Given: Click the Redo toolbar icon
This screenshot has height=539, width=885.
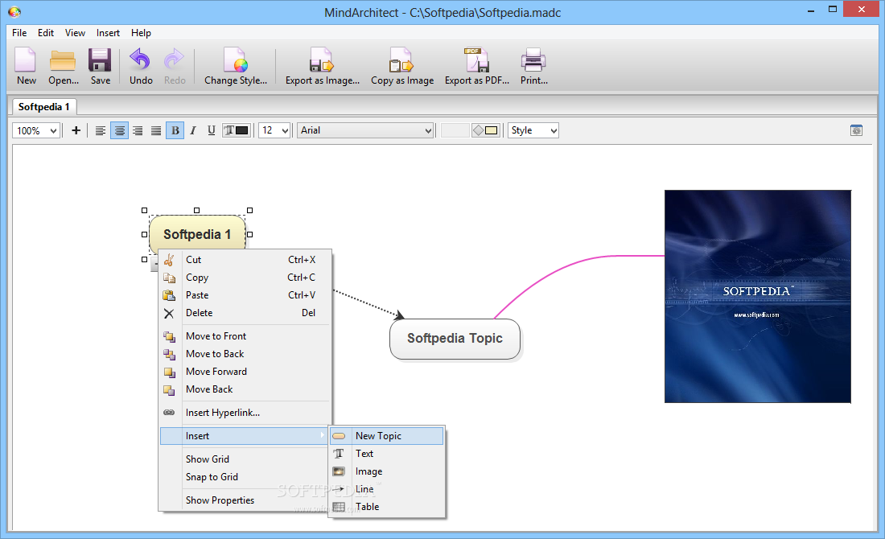Looking at the screenshot, I should coord(175,60).
